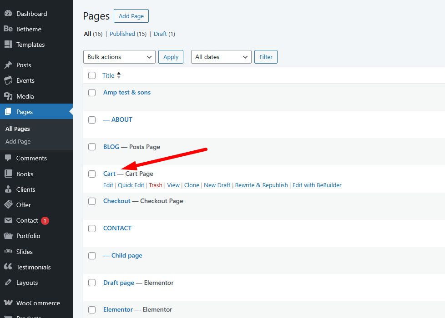The width and height of the screenshot is (445, 318).
Task: Open Edit with BeBuilder for Cart
Action: click(317, 185)
